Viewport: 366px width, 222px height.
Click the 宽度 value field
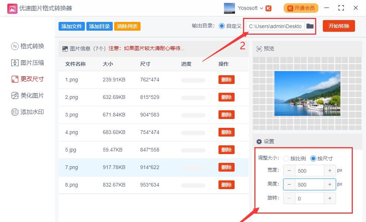click(310, 171)
